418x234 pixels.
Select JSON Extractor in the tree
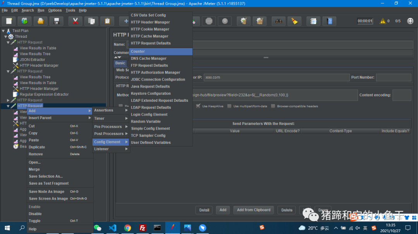32,60
